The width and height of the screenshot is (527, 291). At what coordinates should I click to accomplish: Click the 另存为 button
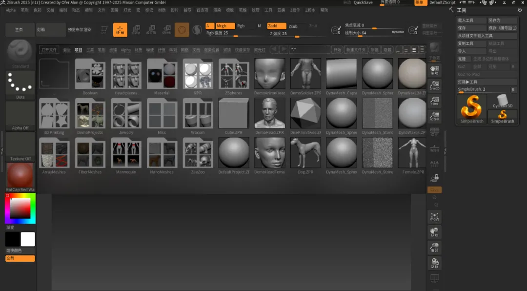(x=502, y=21)
